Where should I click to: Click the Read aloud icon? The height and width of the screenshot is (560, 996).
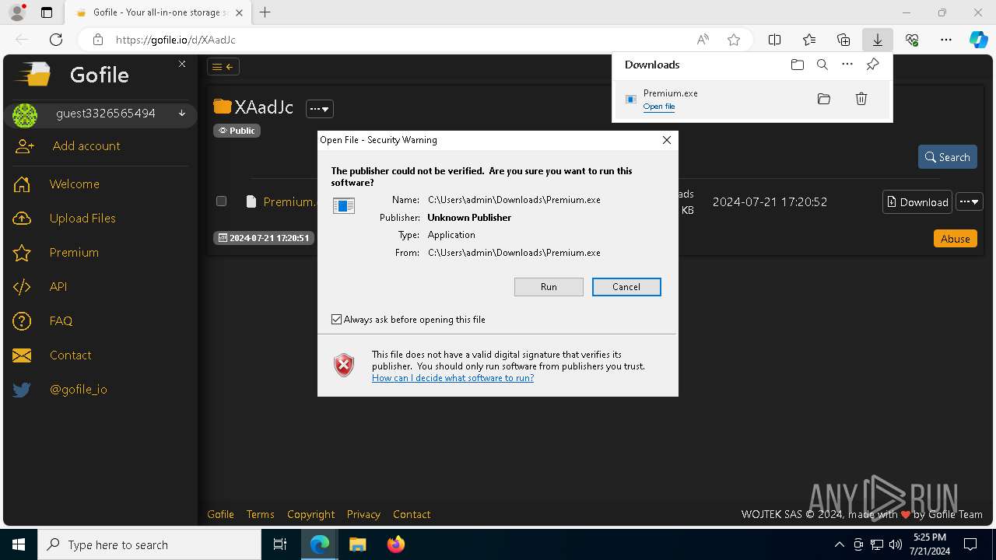(x=703, y=40)
